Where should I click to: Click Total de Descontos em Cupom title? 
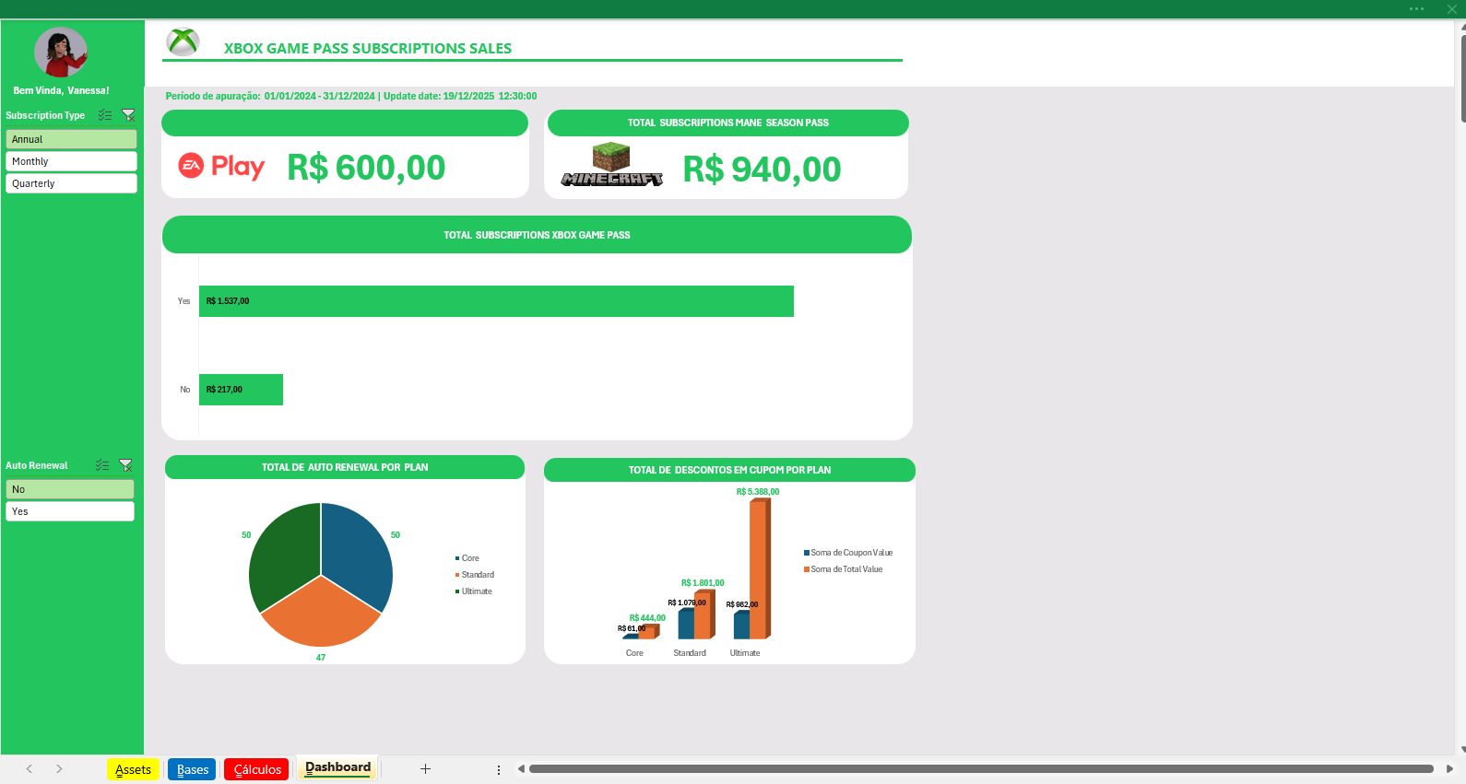coord(729,470)
